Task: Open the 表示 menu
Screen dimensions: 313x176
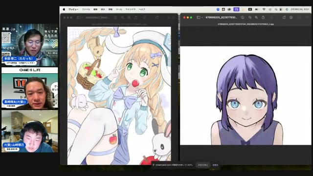Action: coord(103,9)
